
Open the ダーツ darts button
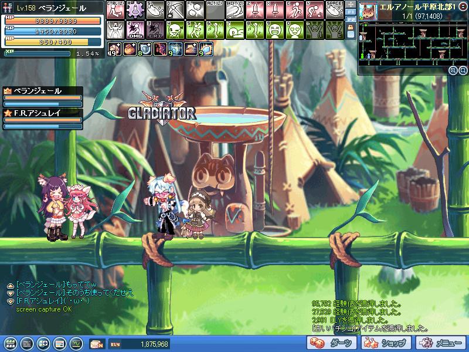click(x=332, y=343)
